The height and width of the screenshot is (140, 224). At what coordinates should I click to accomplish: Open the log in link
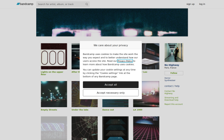202,4
